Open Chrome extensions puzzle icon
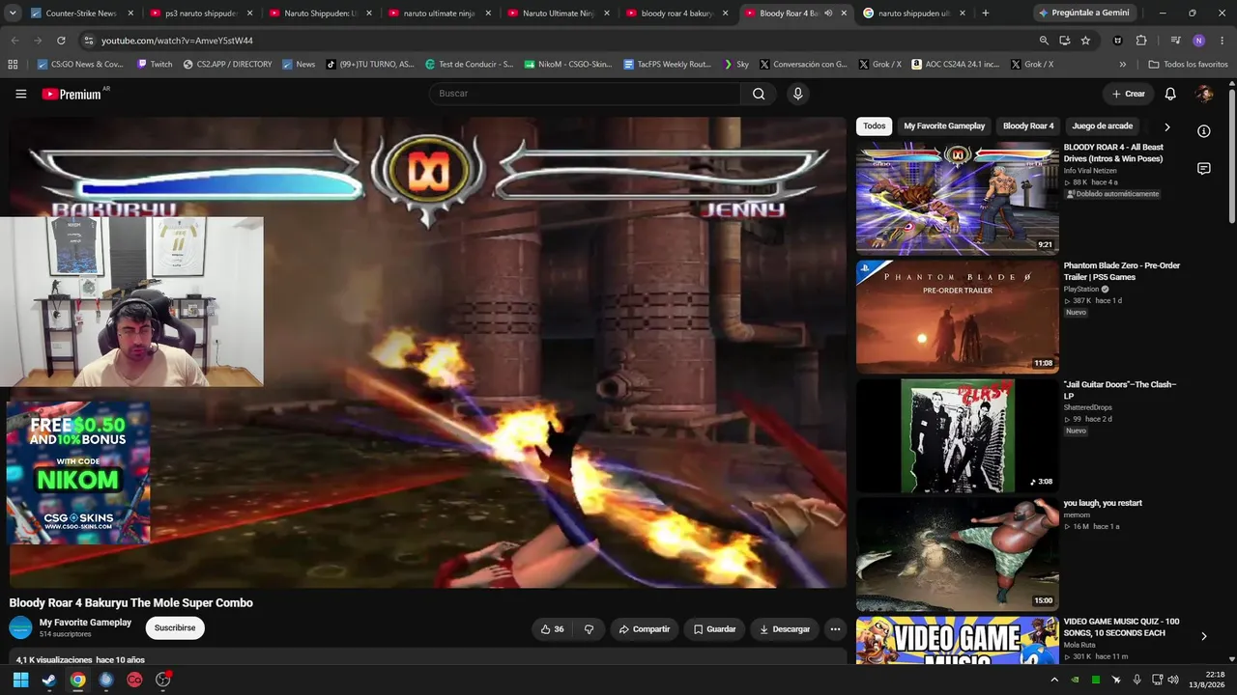The width and height of the screenshot is (1237, 695). click(x=1141, y=41)
